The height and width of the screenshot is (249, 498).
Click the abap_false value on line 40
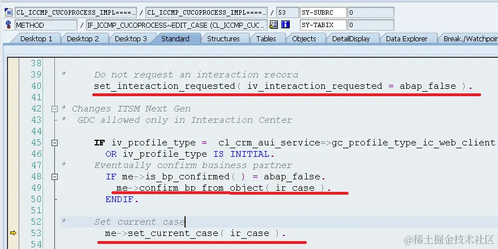click(427, 87)
